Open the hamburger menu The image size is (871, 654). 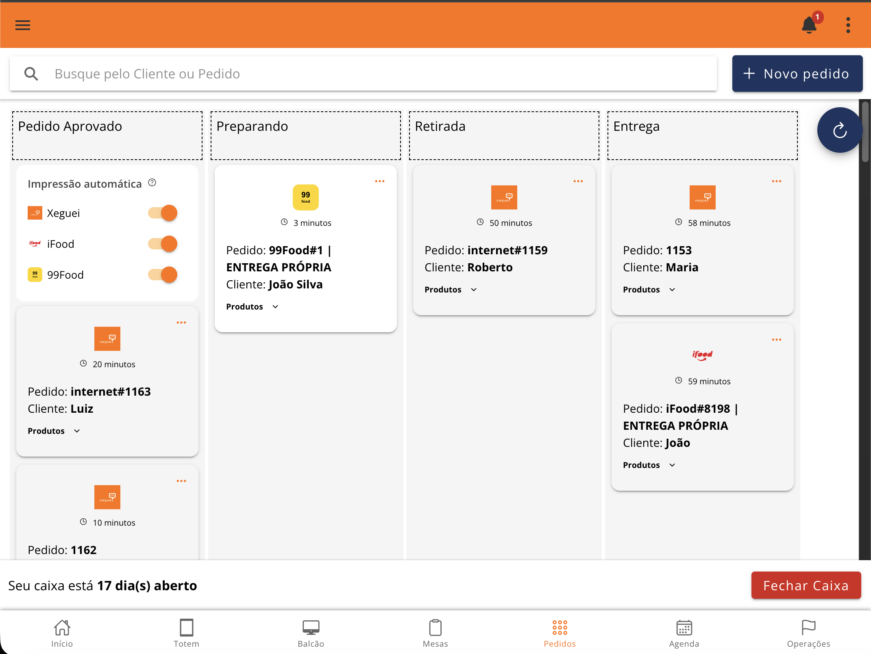point(23,25)
